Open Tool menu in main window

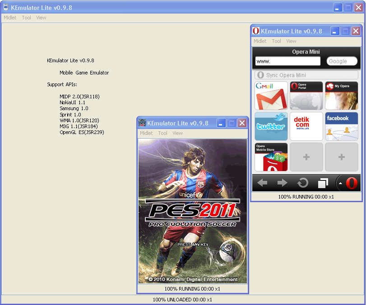pos(26,18)
